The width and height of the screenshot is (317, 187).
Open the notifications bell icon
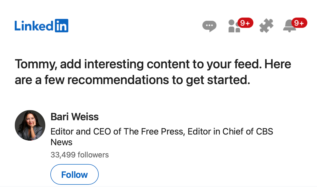290,26
